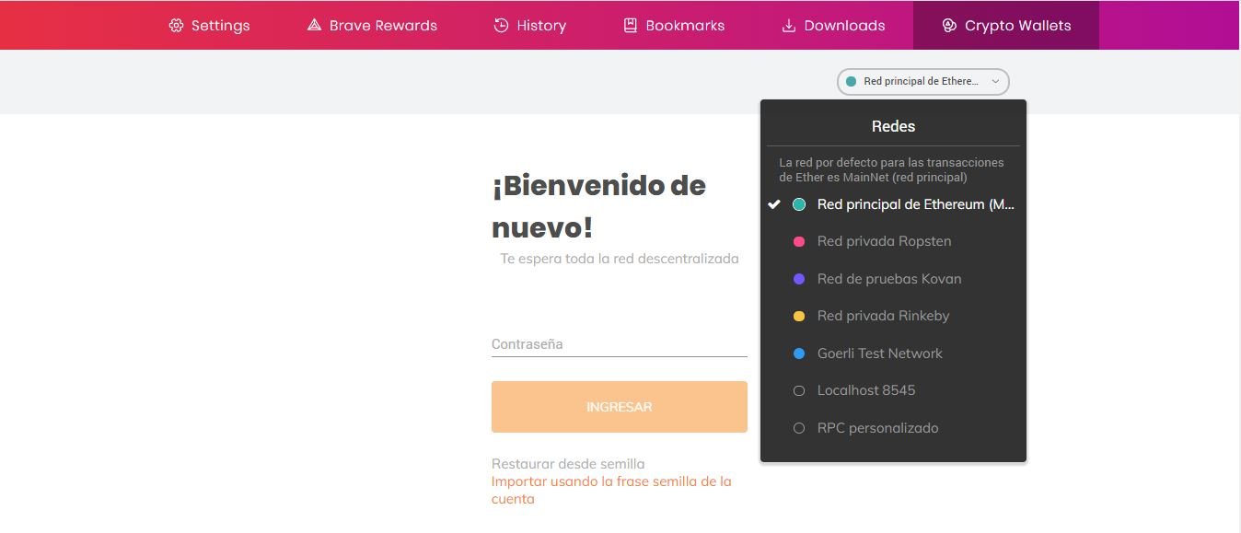Image resolution: width=1241 pixels, height=533 pixels.
Task: Click the yellow dot beside Red privada Rinkeby
Action: coord(799,316)
